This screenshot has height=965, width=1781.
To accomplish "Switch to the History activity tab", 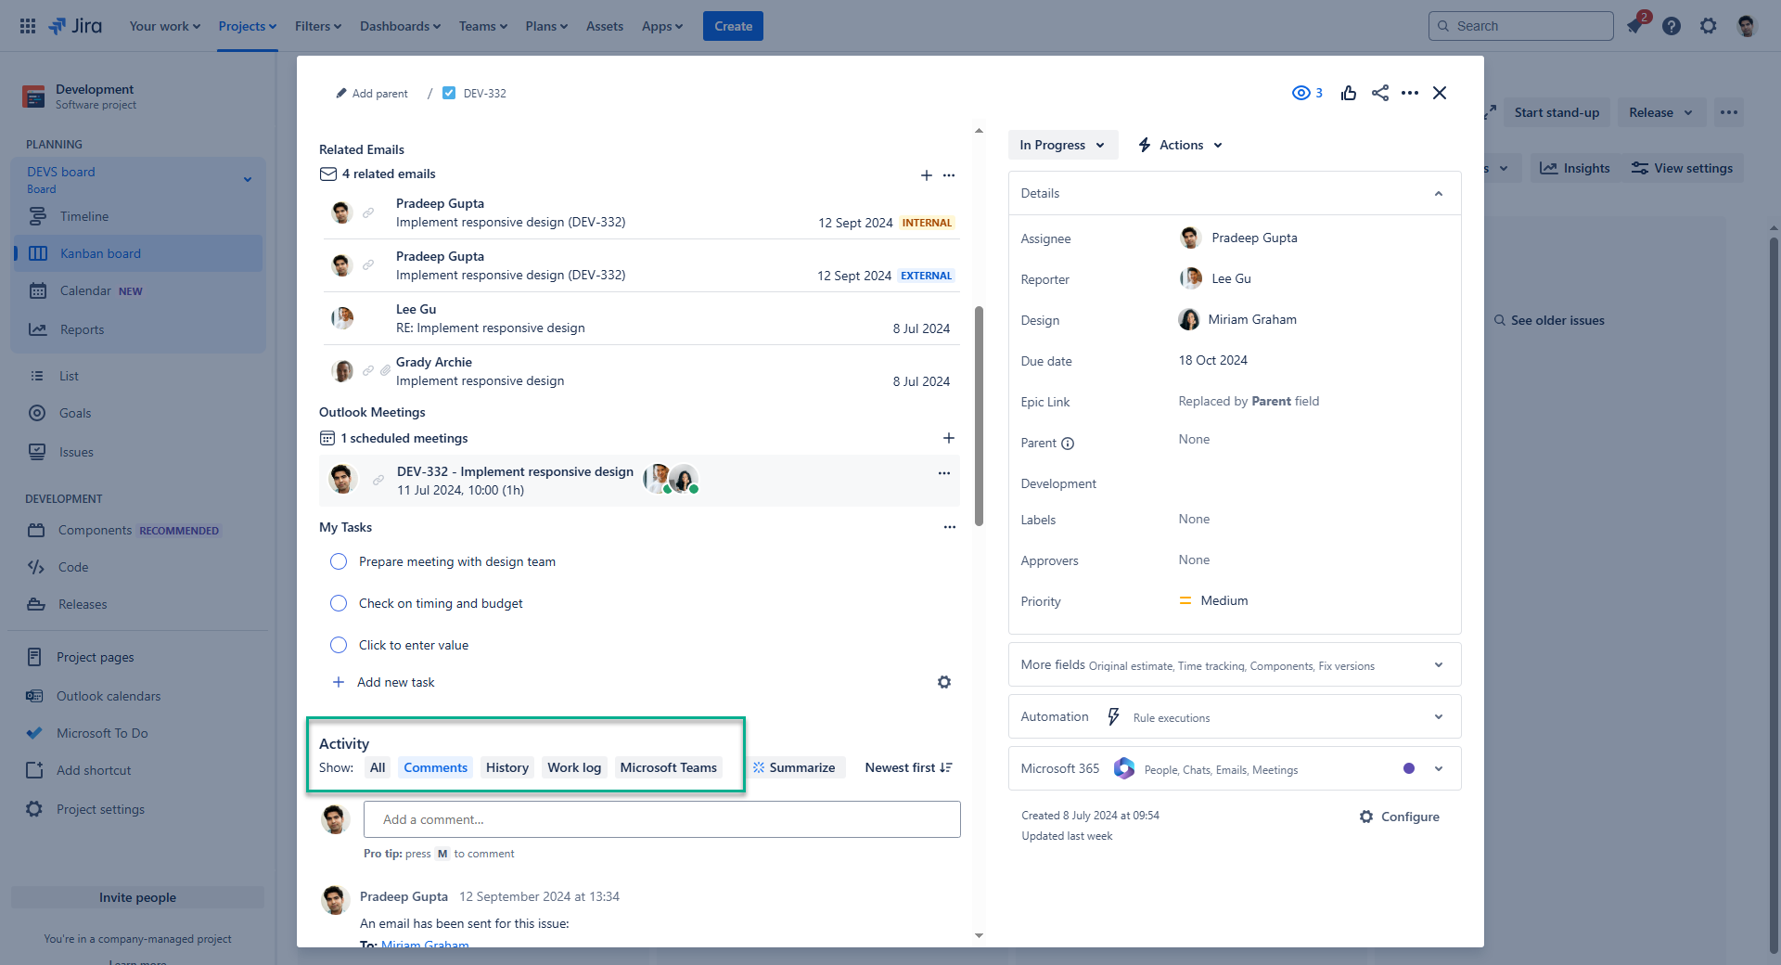I will point(506,767).
